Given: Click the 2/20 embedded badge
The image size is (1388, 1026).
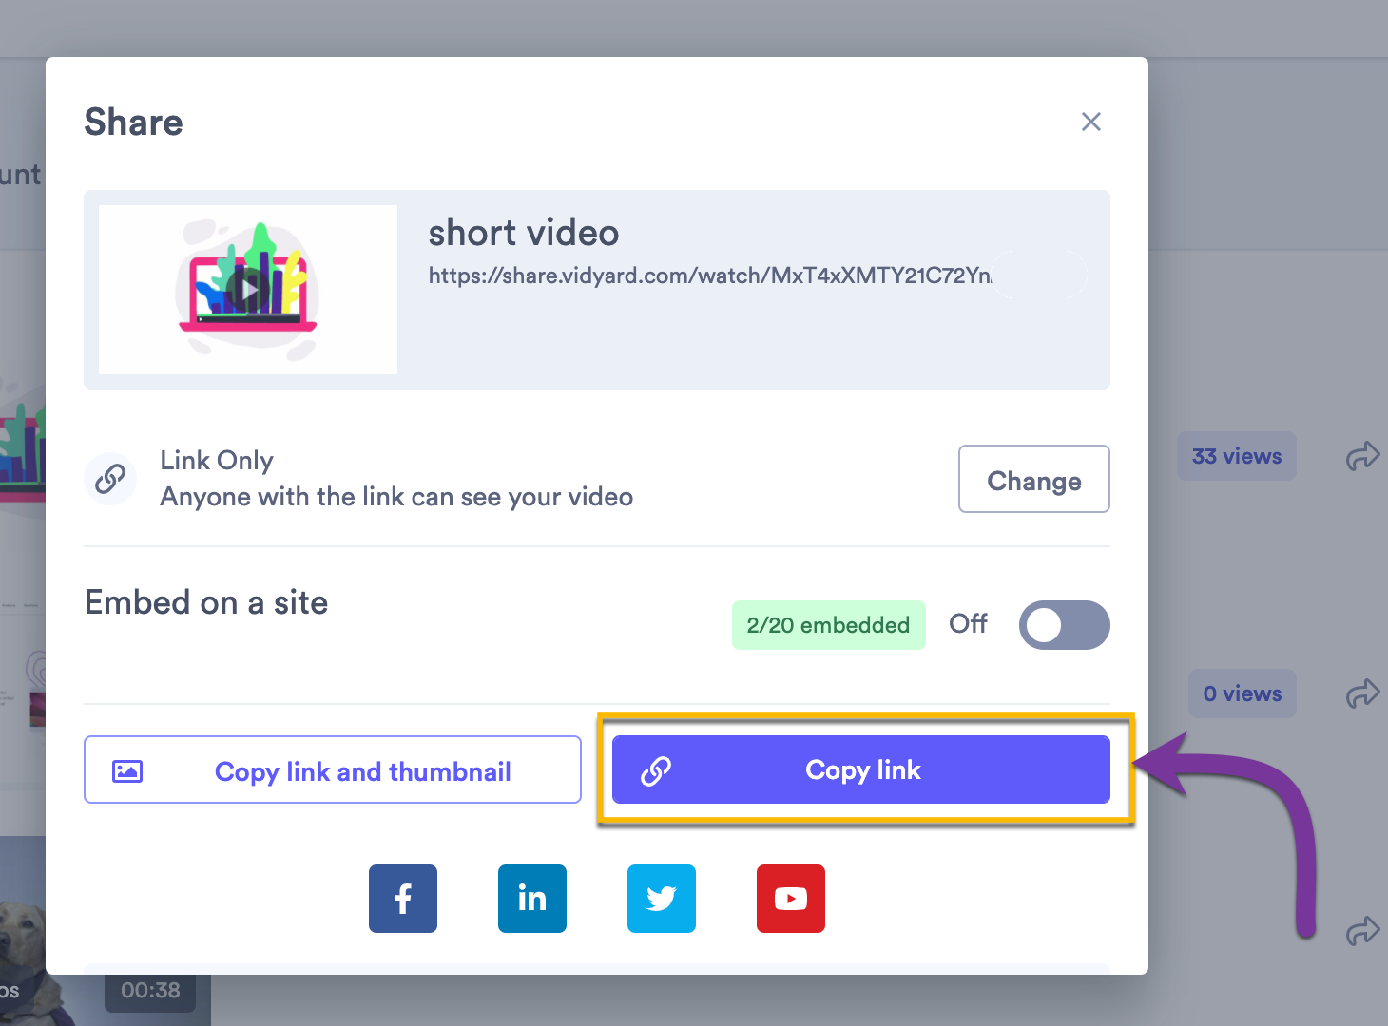Looking at the screenshot, I should [x=828, y=625].
